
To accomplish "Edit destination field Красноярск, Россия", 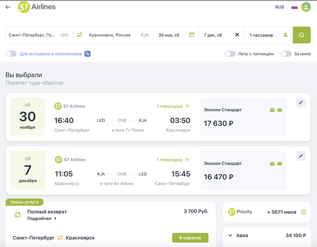I will tap(119, 35).
